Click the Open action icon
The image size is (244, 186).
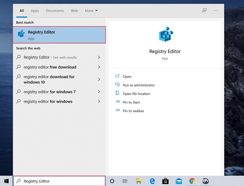click(x=117, y=76)
